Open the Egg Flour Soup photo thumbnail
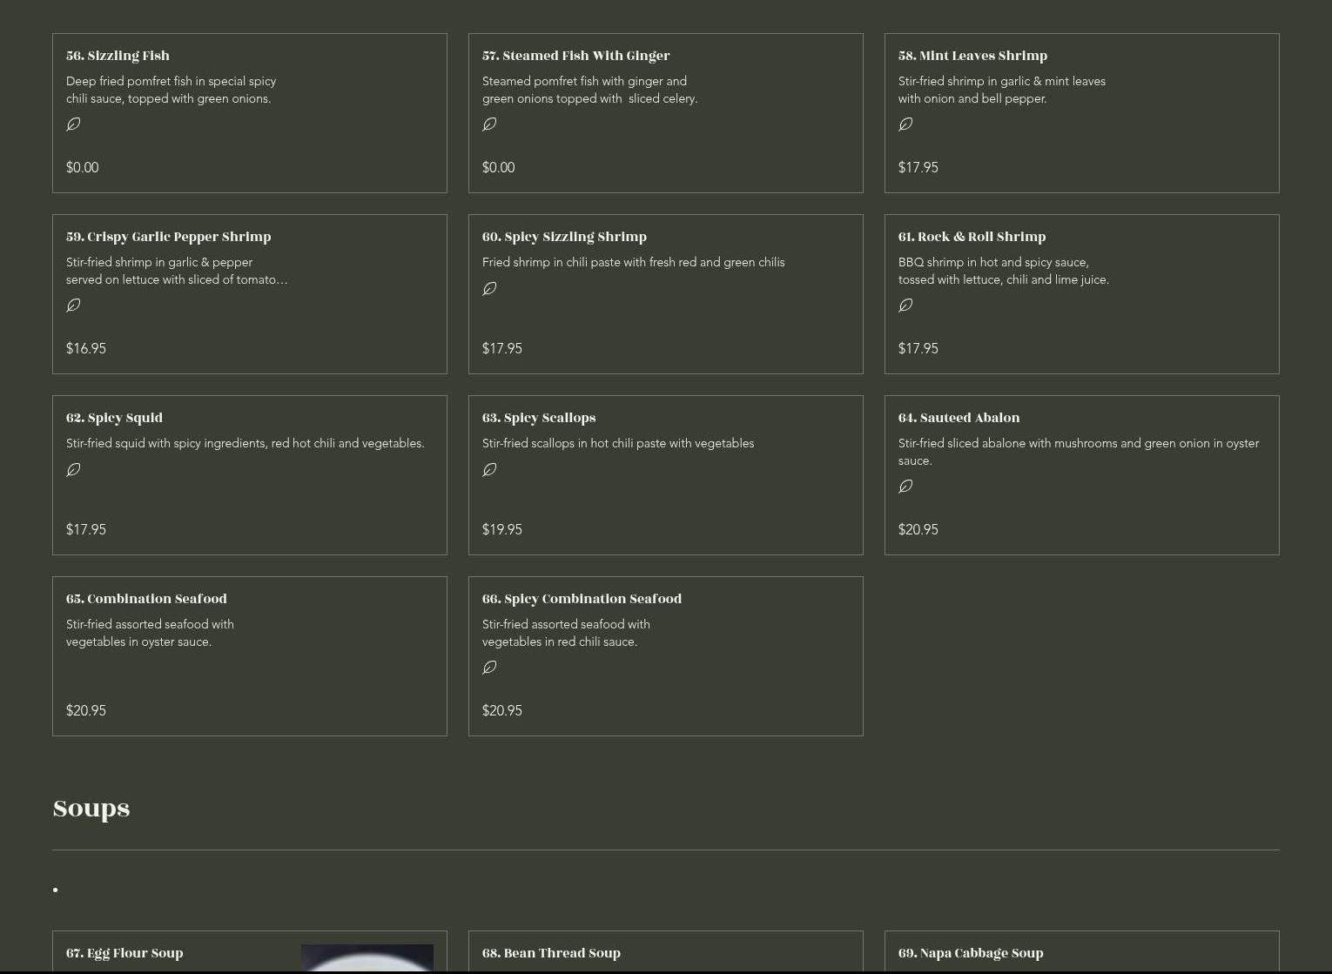1332x974 pixels. point(367,957)
